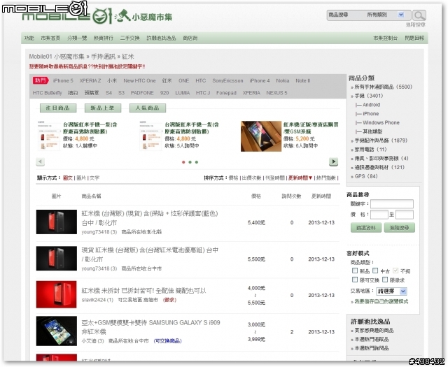
Task: Open featured thumbnail with 1人競標中 status
Action: [x=49, y=136]
